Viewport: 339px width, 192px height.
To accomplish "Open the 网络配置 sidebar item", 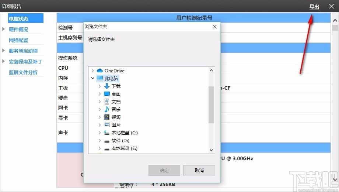I will [18, 40].
